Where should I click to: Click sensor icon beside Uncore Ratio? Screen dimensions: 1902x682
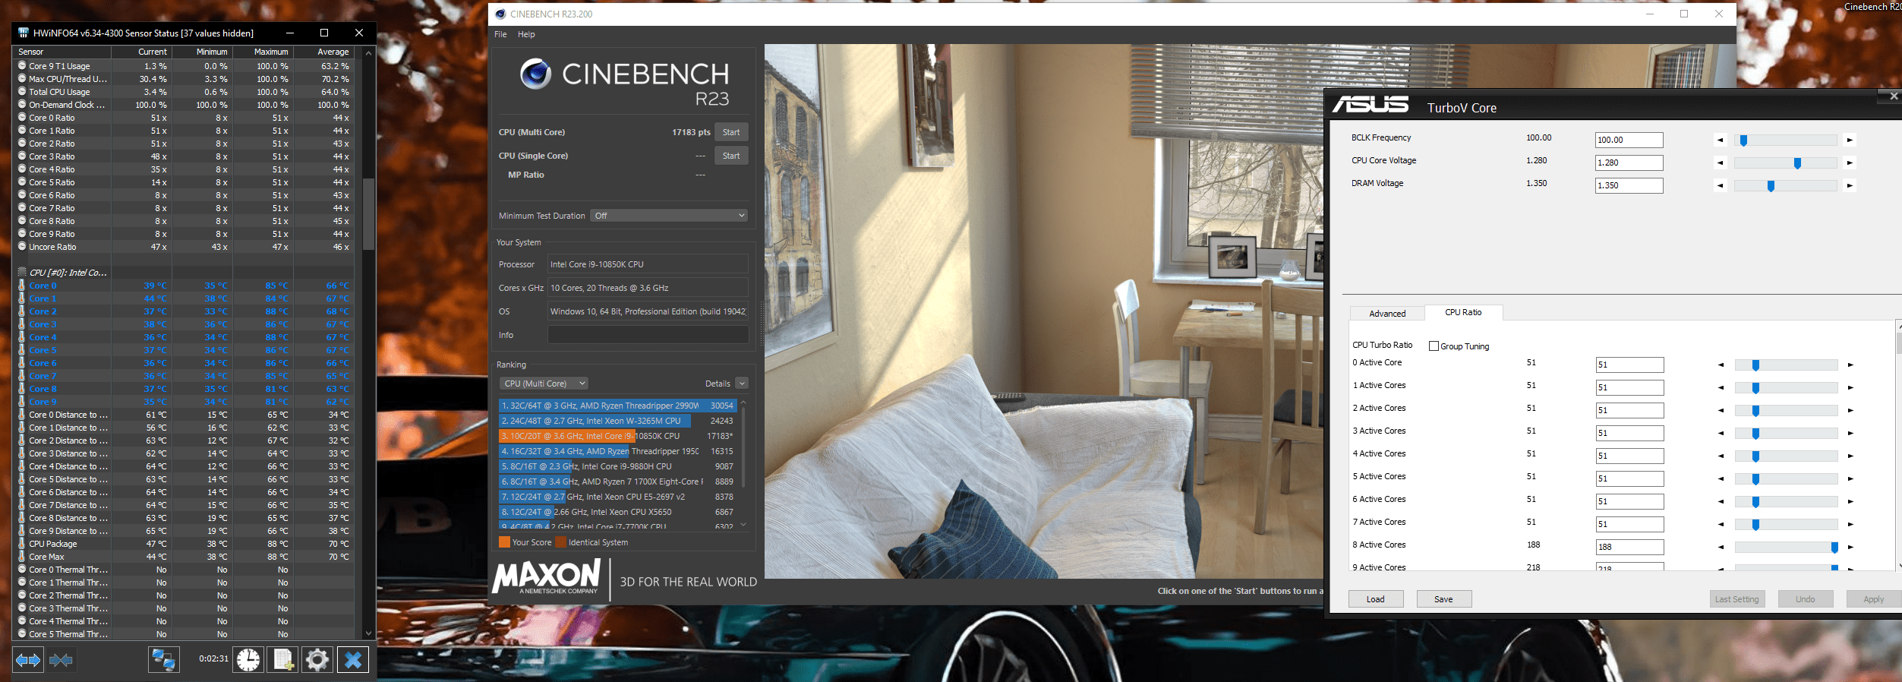pyautogui.click(x=22, y=247)
